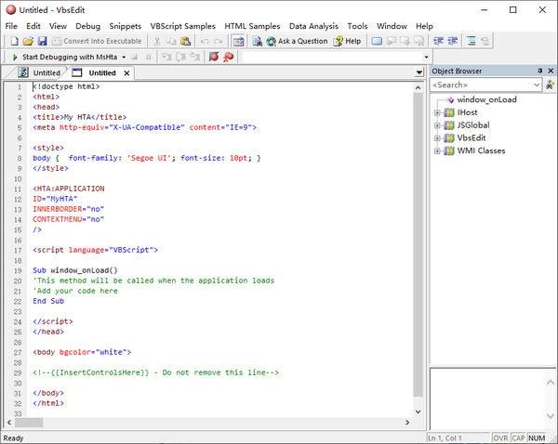Click the Convert into Executable button

point(97,42)
